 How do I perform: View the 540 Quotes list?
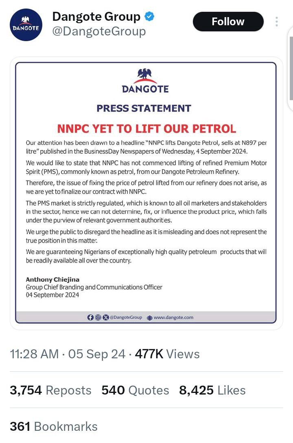coord(135,390)
